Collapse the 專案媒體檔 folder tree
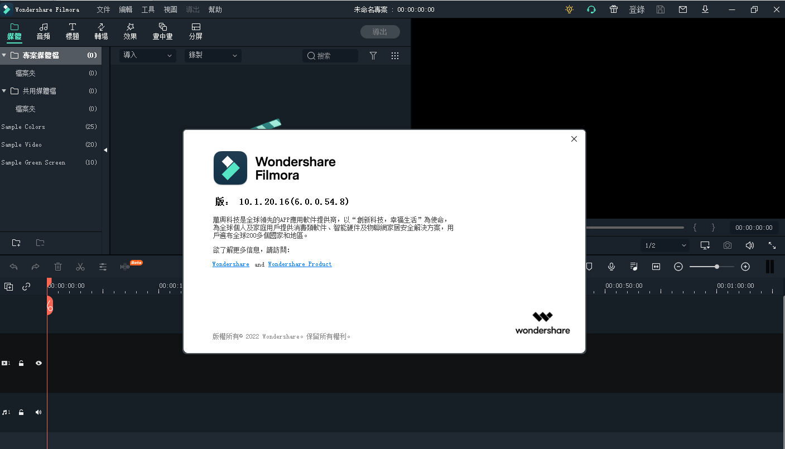 4,55
